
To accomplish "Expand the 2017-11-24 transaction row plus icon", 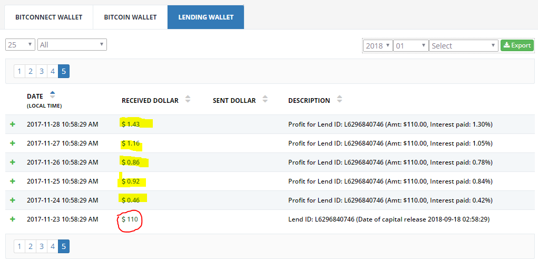I will pos(13,200).
